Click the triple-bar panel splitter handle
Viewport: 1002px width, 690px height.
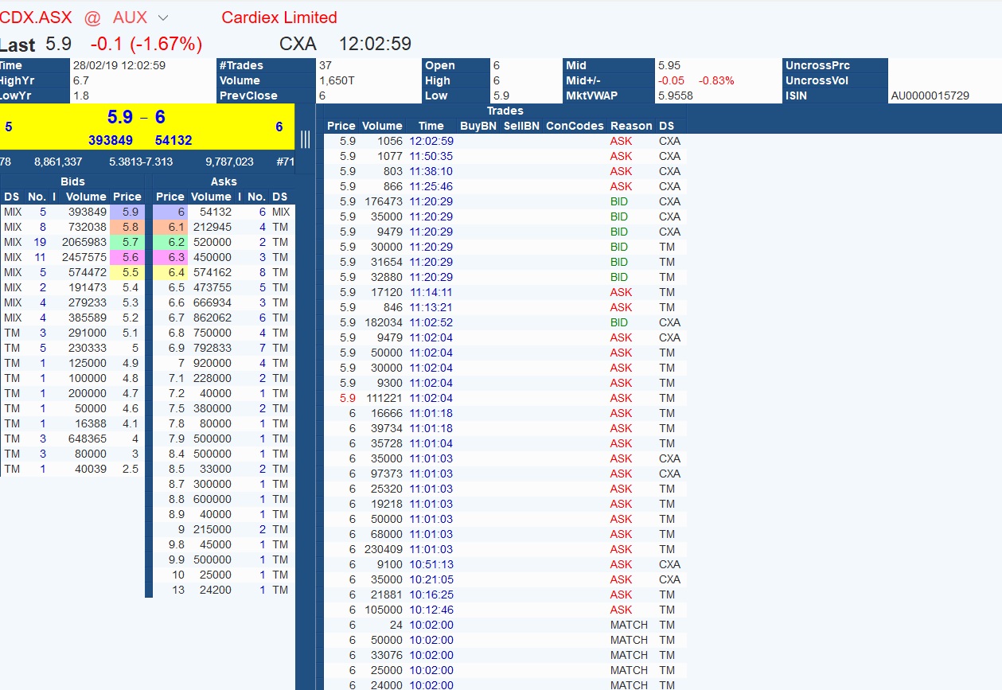point(305,139)
